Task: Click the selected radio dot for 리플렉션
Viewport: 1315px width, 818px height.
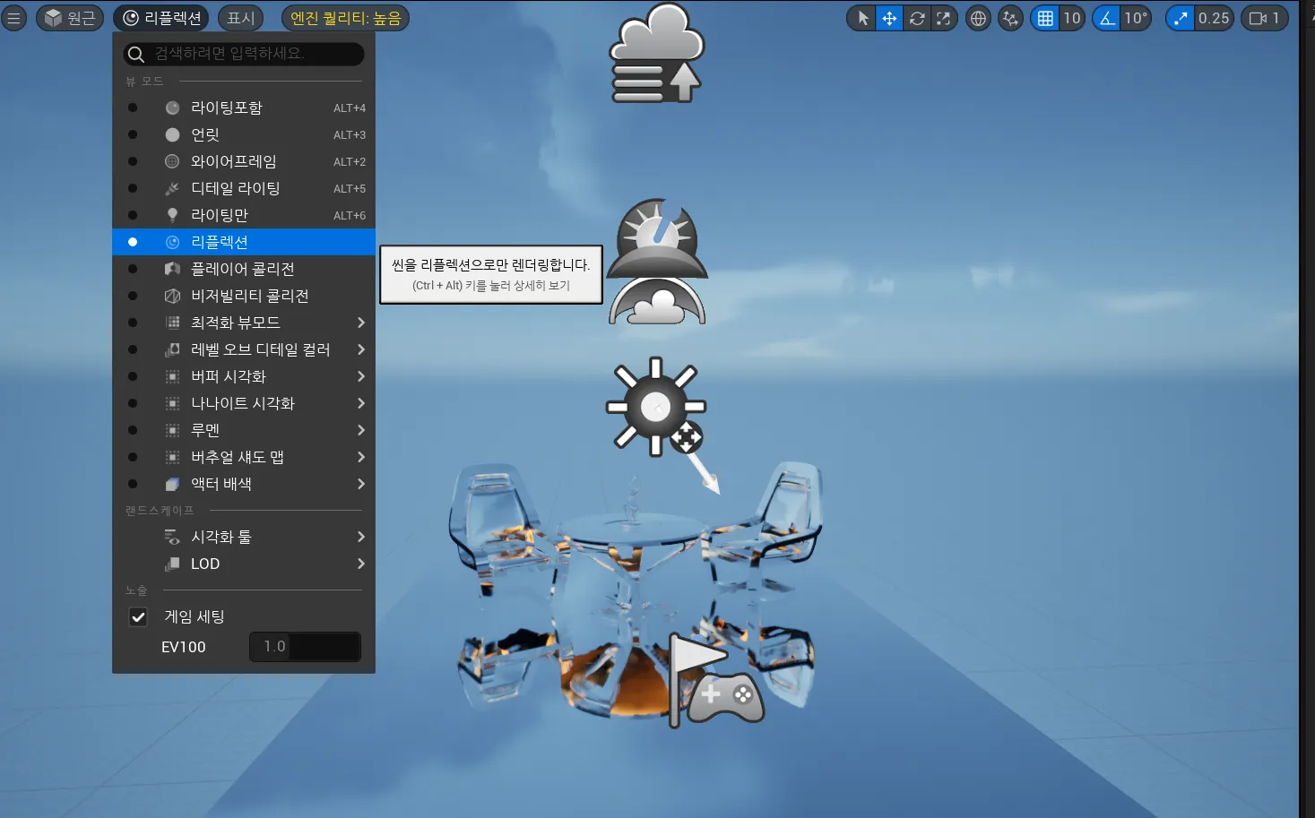Action: [133, 242]
